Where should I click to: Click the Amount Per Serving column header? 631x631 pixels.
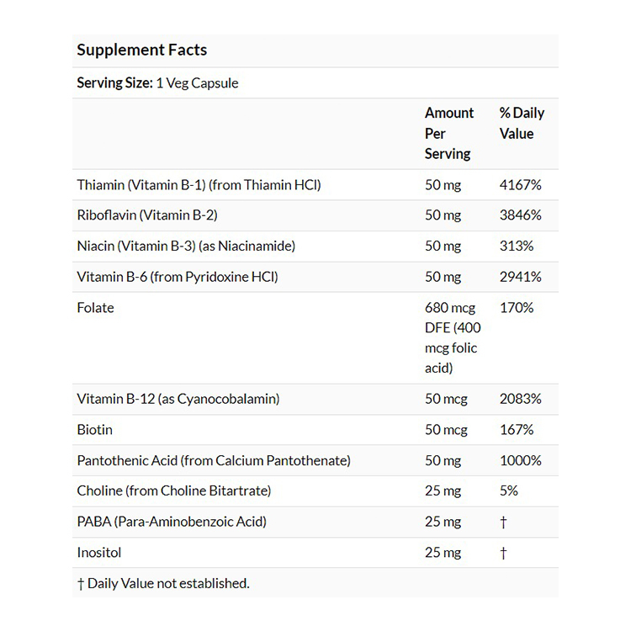(x=449, y=133)
